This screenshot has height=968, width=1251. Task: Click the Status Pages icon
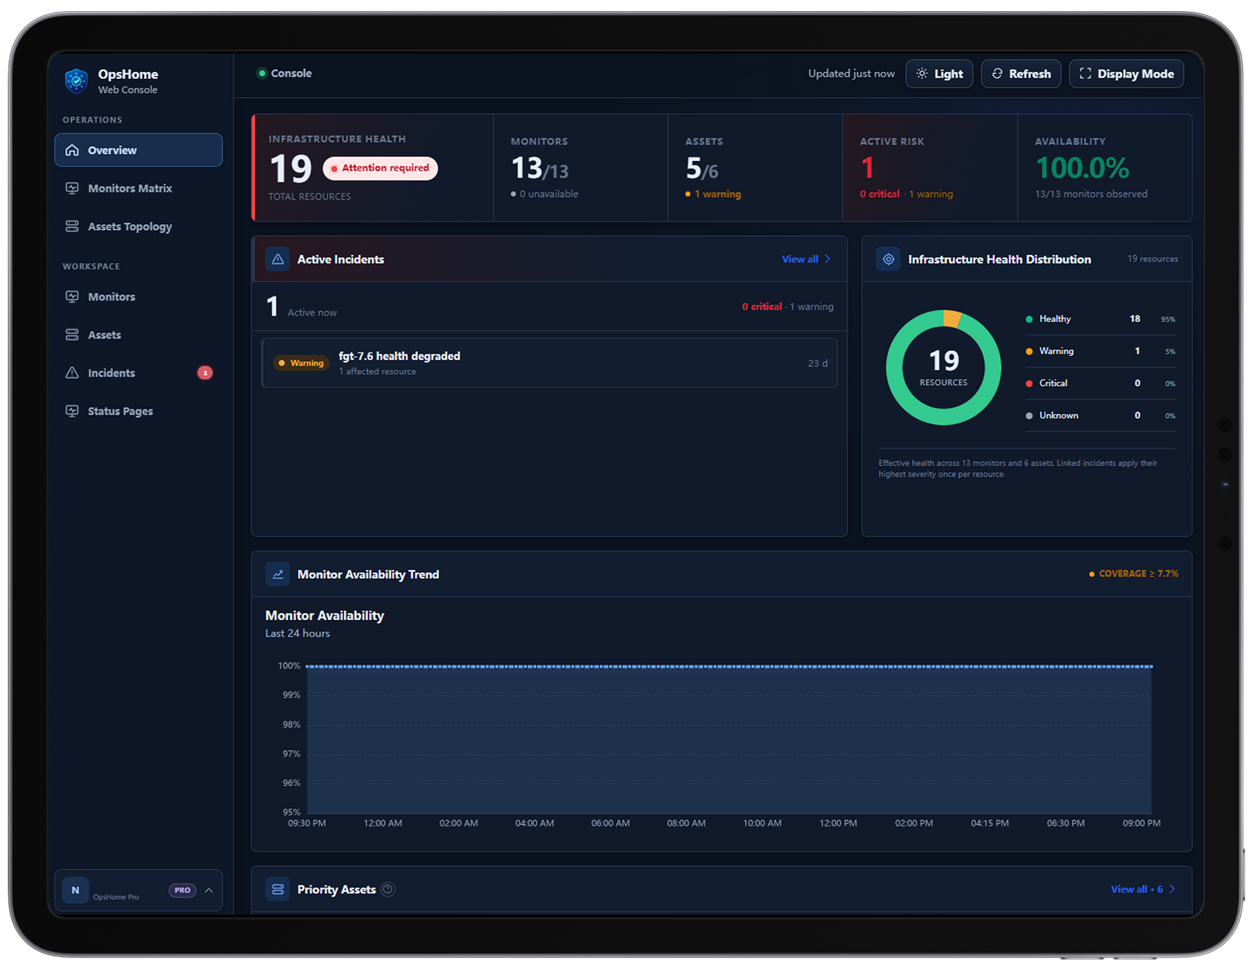pos(72,411)
